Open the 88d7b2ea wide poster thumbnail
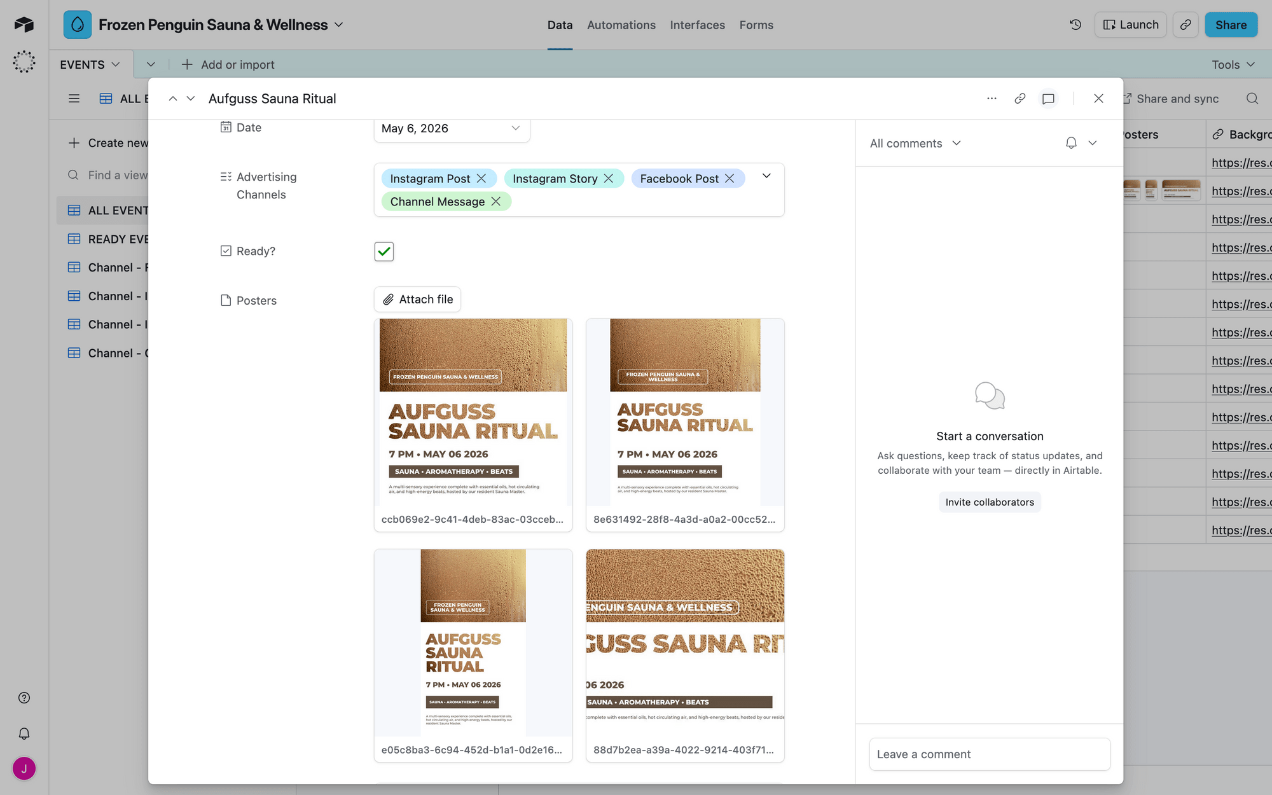Screen dimensions: 1272x795 click(x=685, y=642)
